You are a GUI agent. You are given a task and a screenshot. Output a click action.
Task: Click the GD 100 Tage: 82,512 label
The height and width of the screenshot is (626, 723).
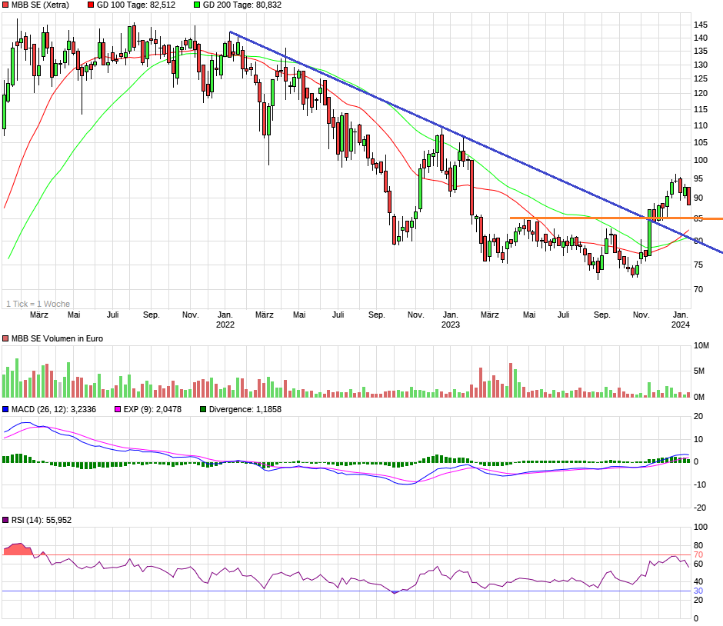tap(137, 5)
